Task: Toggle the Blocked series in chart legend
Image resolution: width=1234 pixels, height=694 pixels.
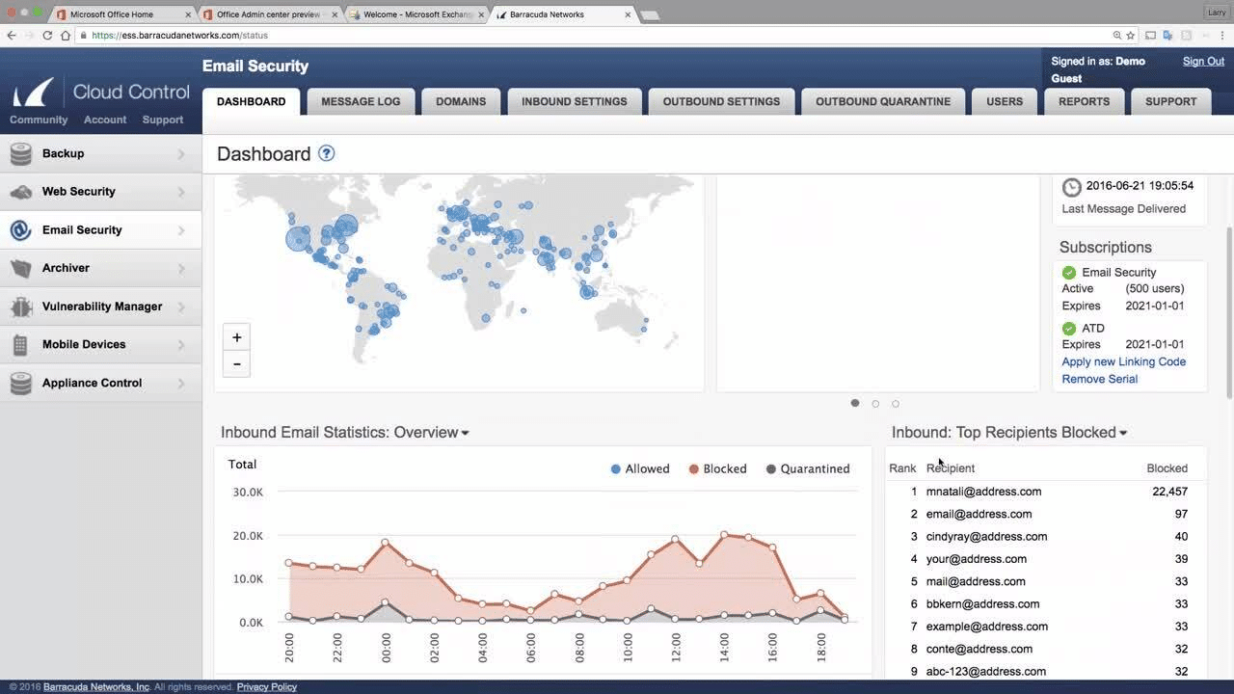Action: tap(718, 469)
